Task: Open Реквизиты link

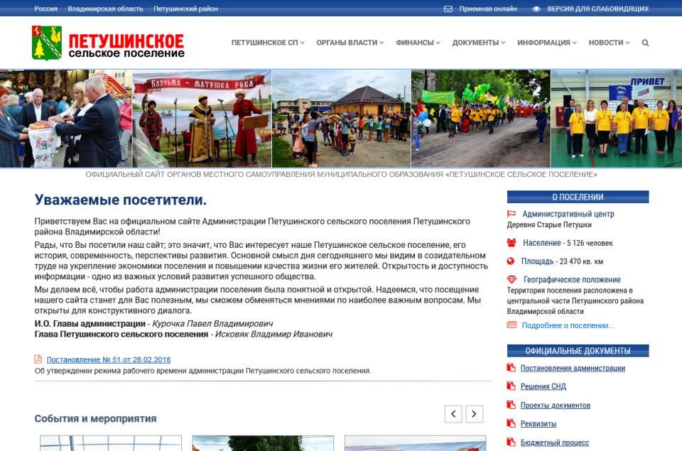Action: coord(538,423)
